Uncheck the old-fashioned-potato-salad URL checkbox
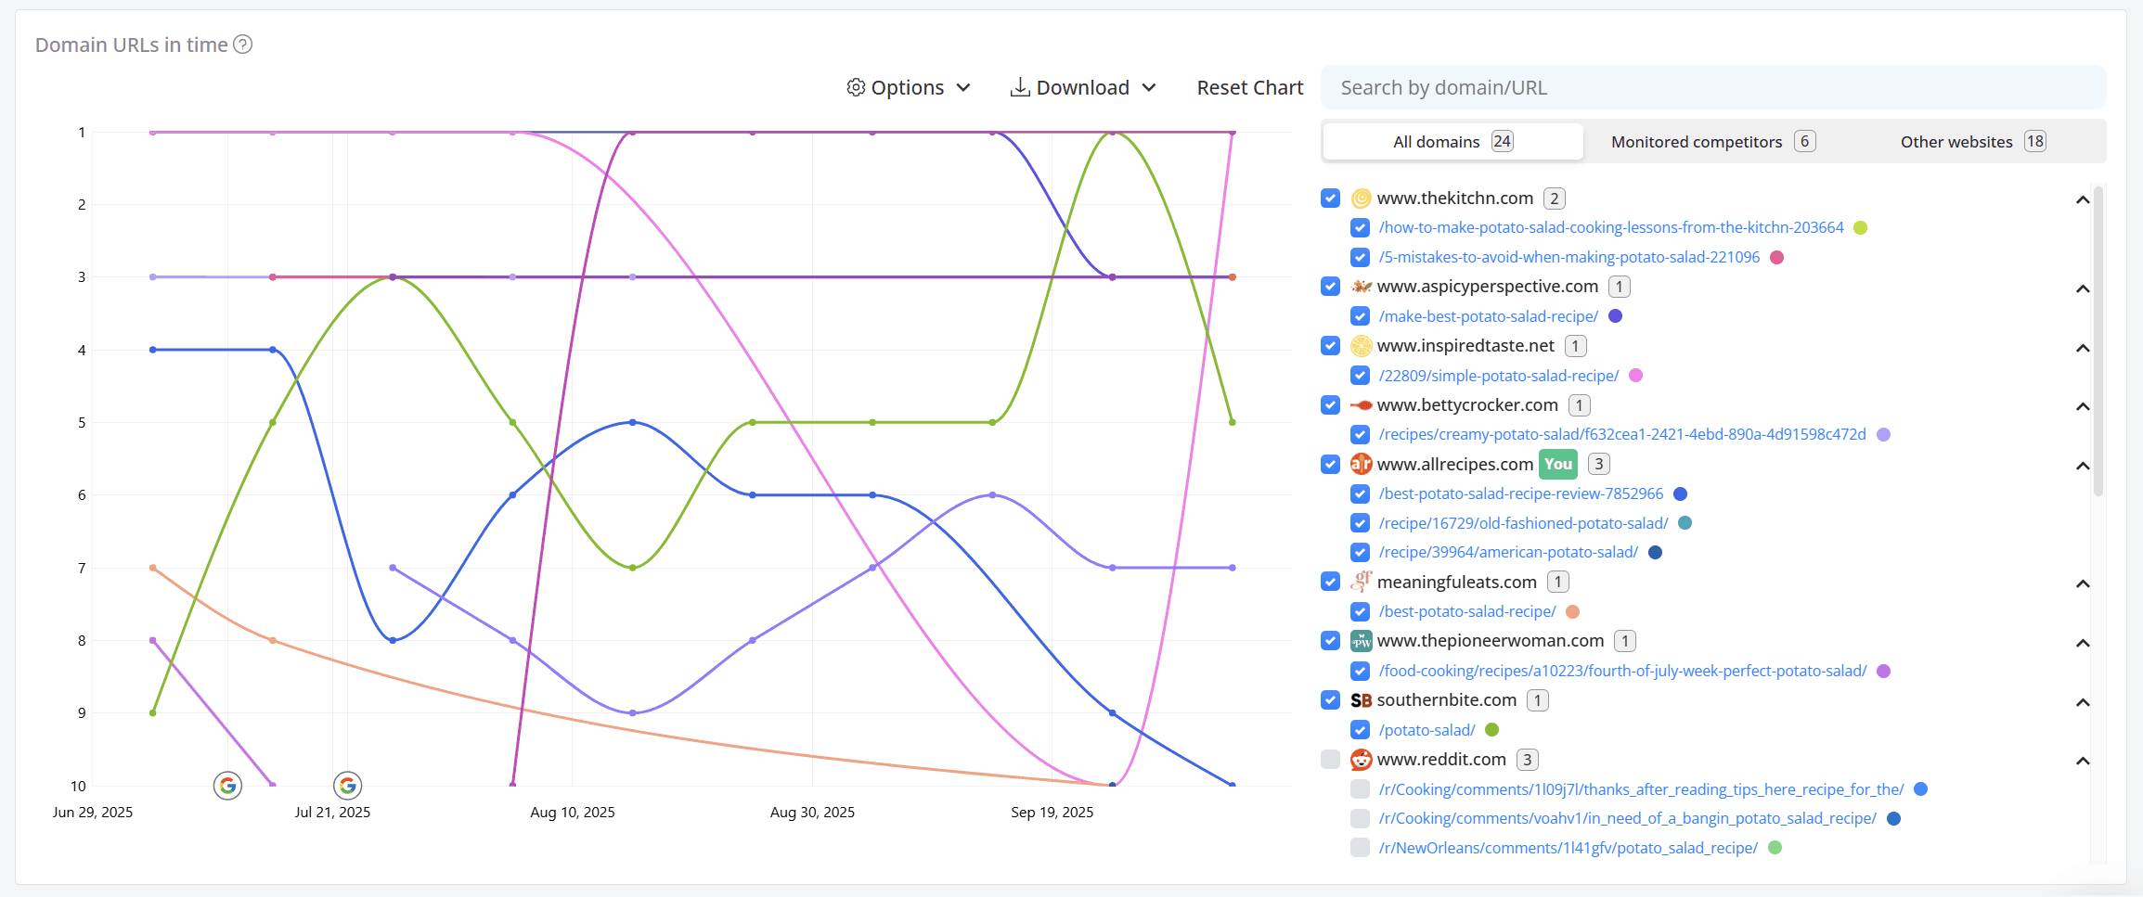2143x897 pixels. [1361, 523]
